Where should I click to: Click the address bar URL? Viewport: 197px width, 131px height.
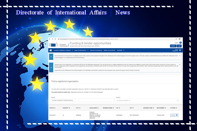pyautogui.click(x=89, y=39)
